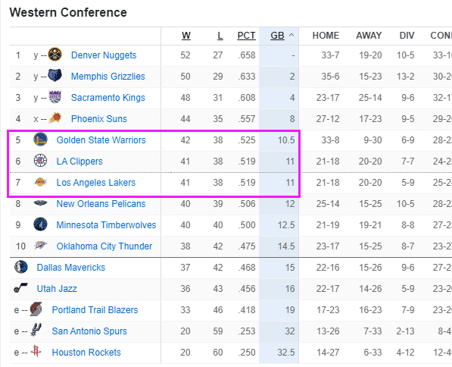452x367 pixels.
Task: Click the Minnesota Timberwolves logo
Action: pyautogui.click(x=40, y=224)
